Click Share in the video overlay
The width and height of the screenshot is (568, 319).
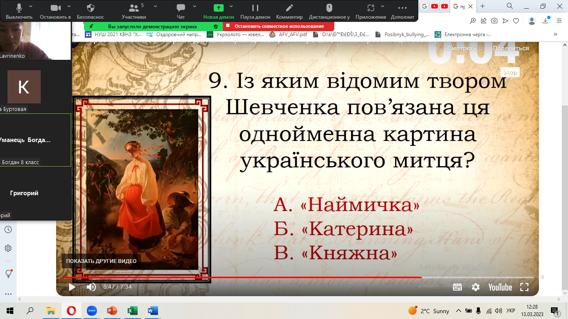pyautogui.click(x=511, y=48)
